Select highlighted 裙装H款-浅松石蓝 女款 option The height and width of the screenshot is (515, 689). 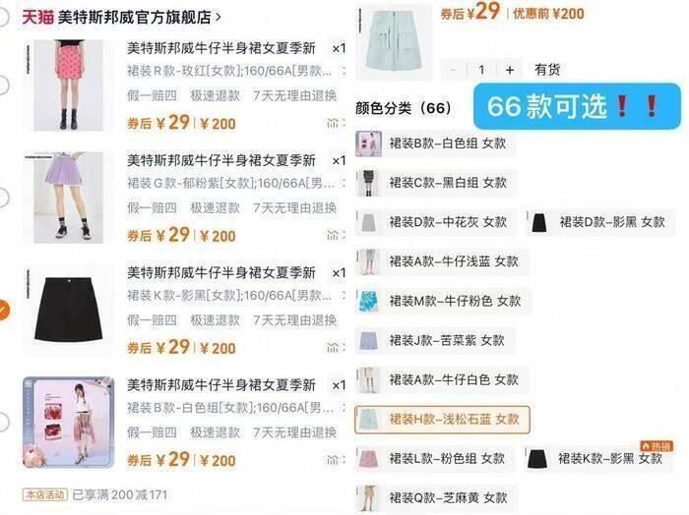coord(442,420)
